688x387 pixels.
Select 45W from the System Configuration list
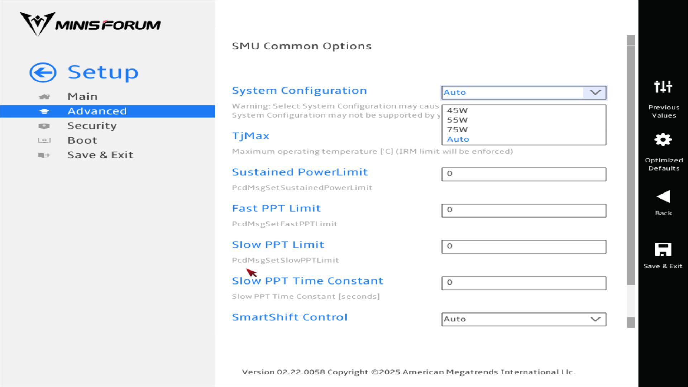click(x=457, y=110)
